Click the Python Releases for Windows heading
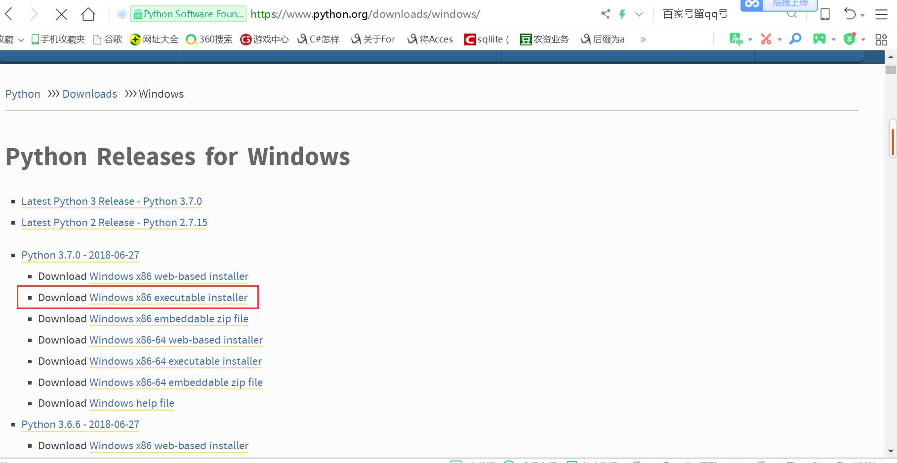 coord(178,157)
